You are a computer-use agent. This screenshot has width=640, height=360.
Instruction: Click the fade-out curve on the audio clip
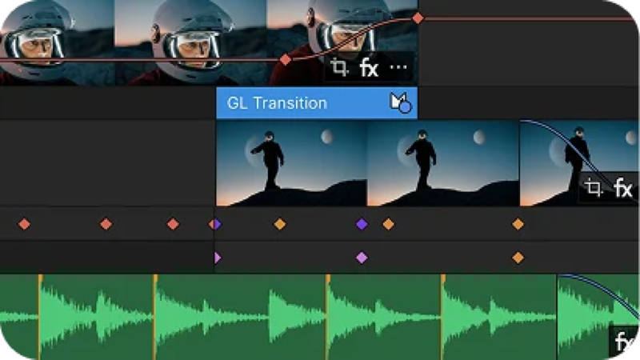[x=604, y=289]
